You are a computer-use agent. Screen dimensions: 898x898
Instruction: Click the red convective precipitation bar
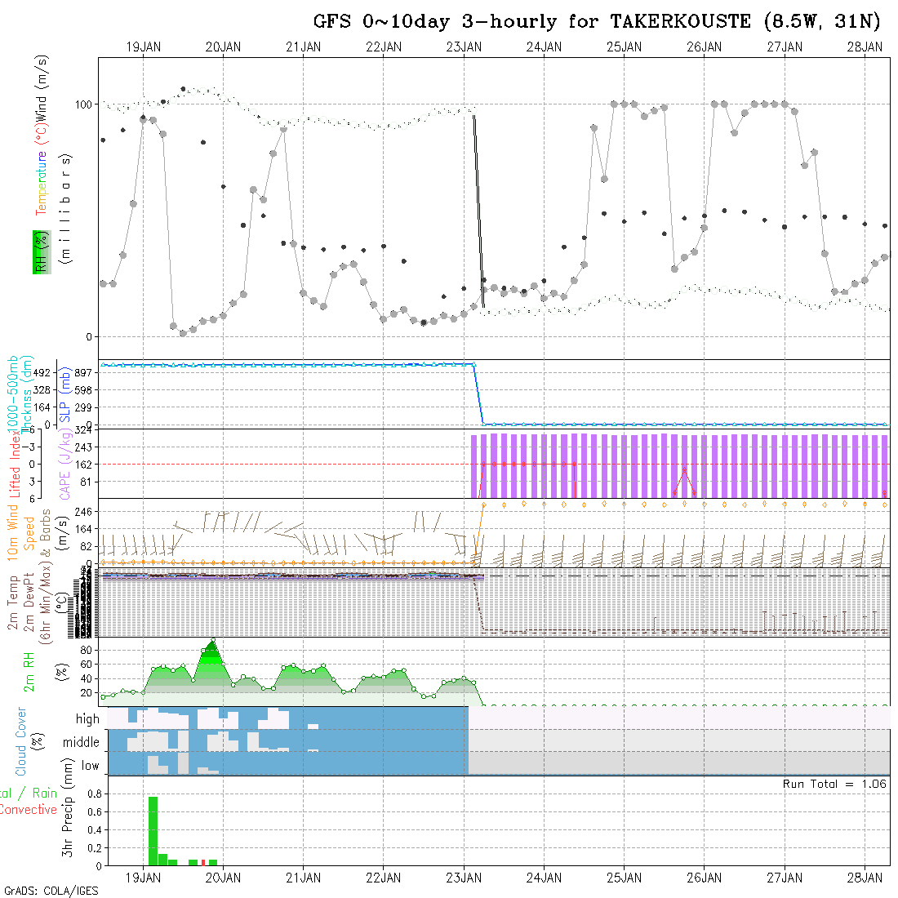coord(203,862)
